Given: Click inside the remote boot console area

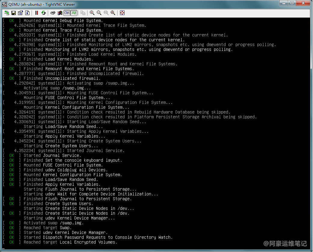Looking at the screenshot, I should coord(156,132).
